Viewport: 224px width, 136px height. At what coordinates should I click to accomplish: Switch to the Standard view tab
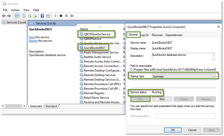click(x=51, y=106)
